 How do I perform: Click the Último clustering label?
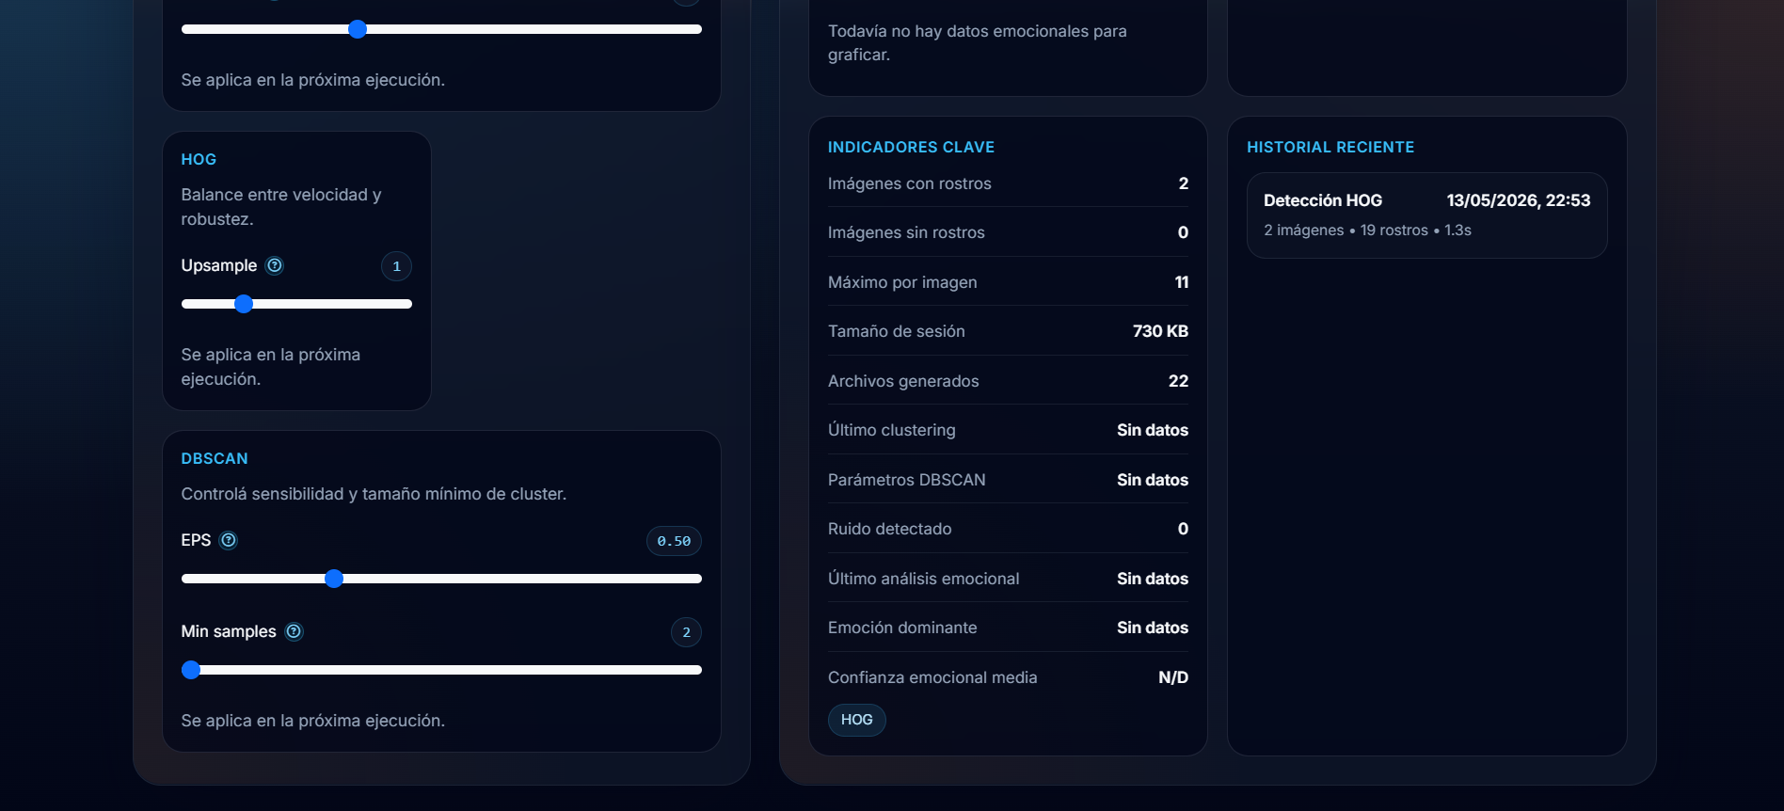(x=891, y=430)
